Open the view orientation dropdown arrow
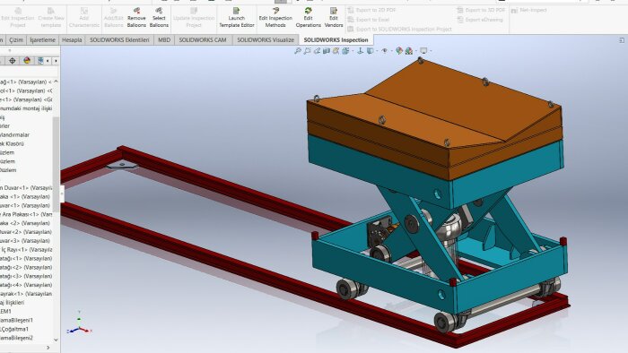628x353 pixels. pyautogui.click(x=352, y=51)
